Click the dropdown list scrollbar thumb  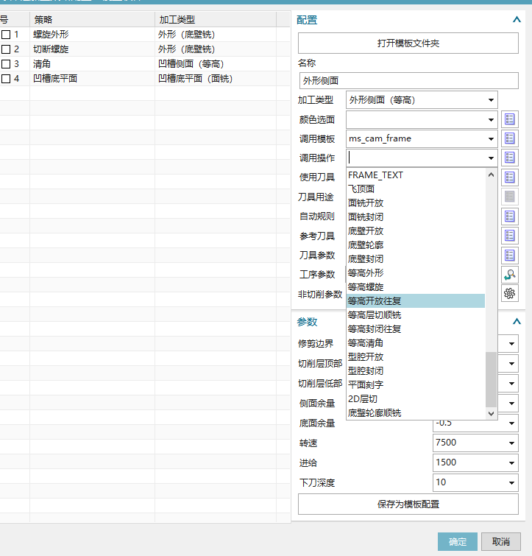click(491, 379)
